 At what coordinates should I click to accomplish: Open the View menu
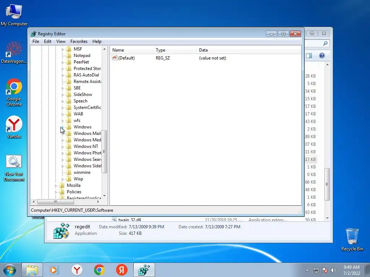pyautogui.click(x=61, y=41)
